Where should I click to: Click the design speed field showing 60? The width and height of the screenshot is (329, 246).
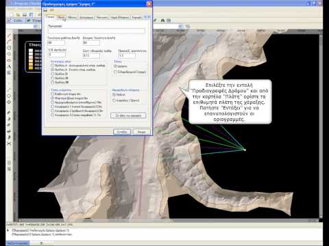pyautogui.click(x=56, y=42)
